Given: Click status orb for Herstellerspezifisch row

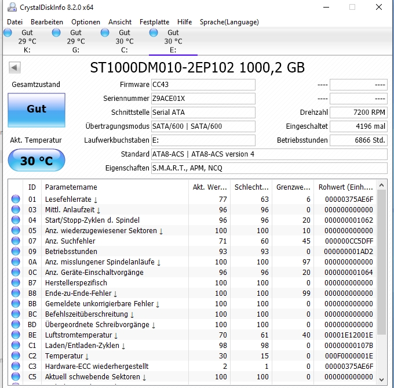Looking at the screenshot, I should point(16,282).
